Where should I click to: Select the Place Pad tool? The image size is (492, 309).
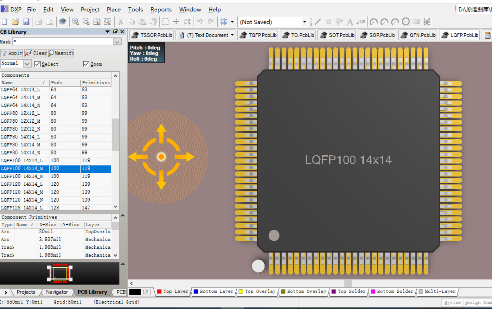pyautogui.click(x=328, y=22)
